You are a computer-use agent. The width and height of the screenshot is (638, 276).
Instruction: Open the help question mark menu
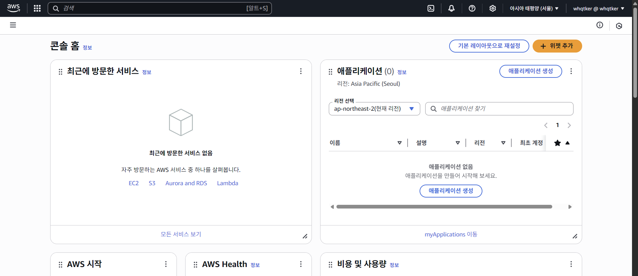(x=472, y=8)
